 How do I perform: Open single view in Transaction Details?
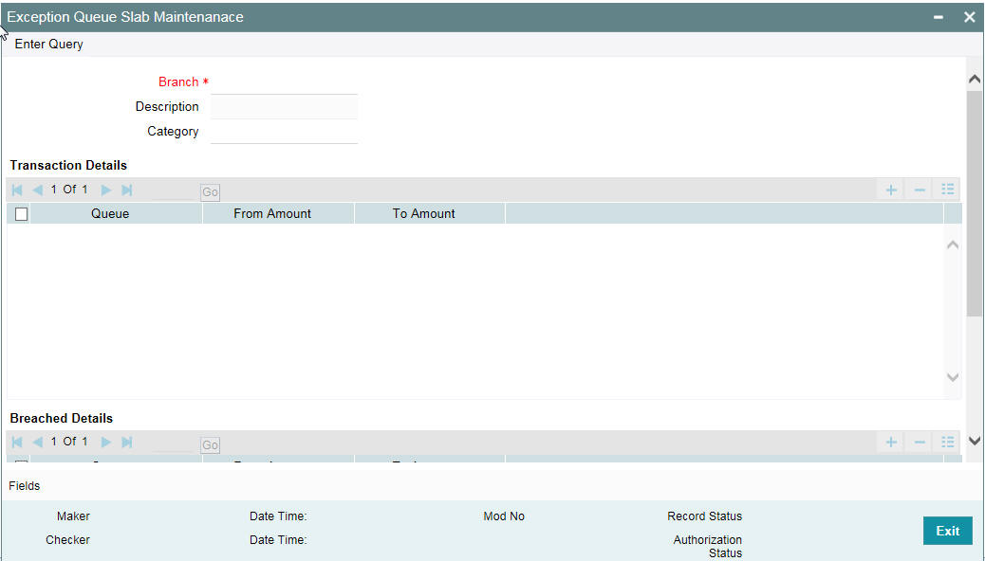[948, 190]
